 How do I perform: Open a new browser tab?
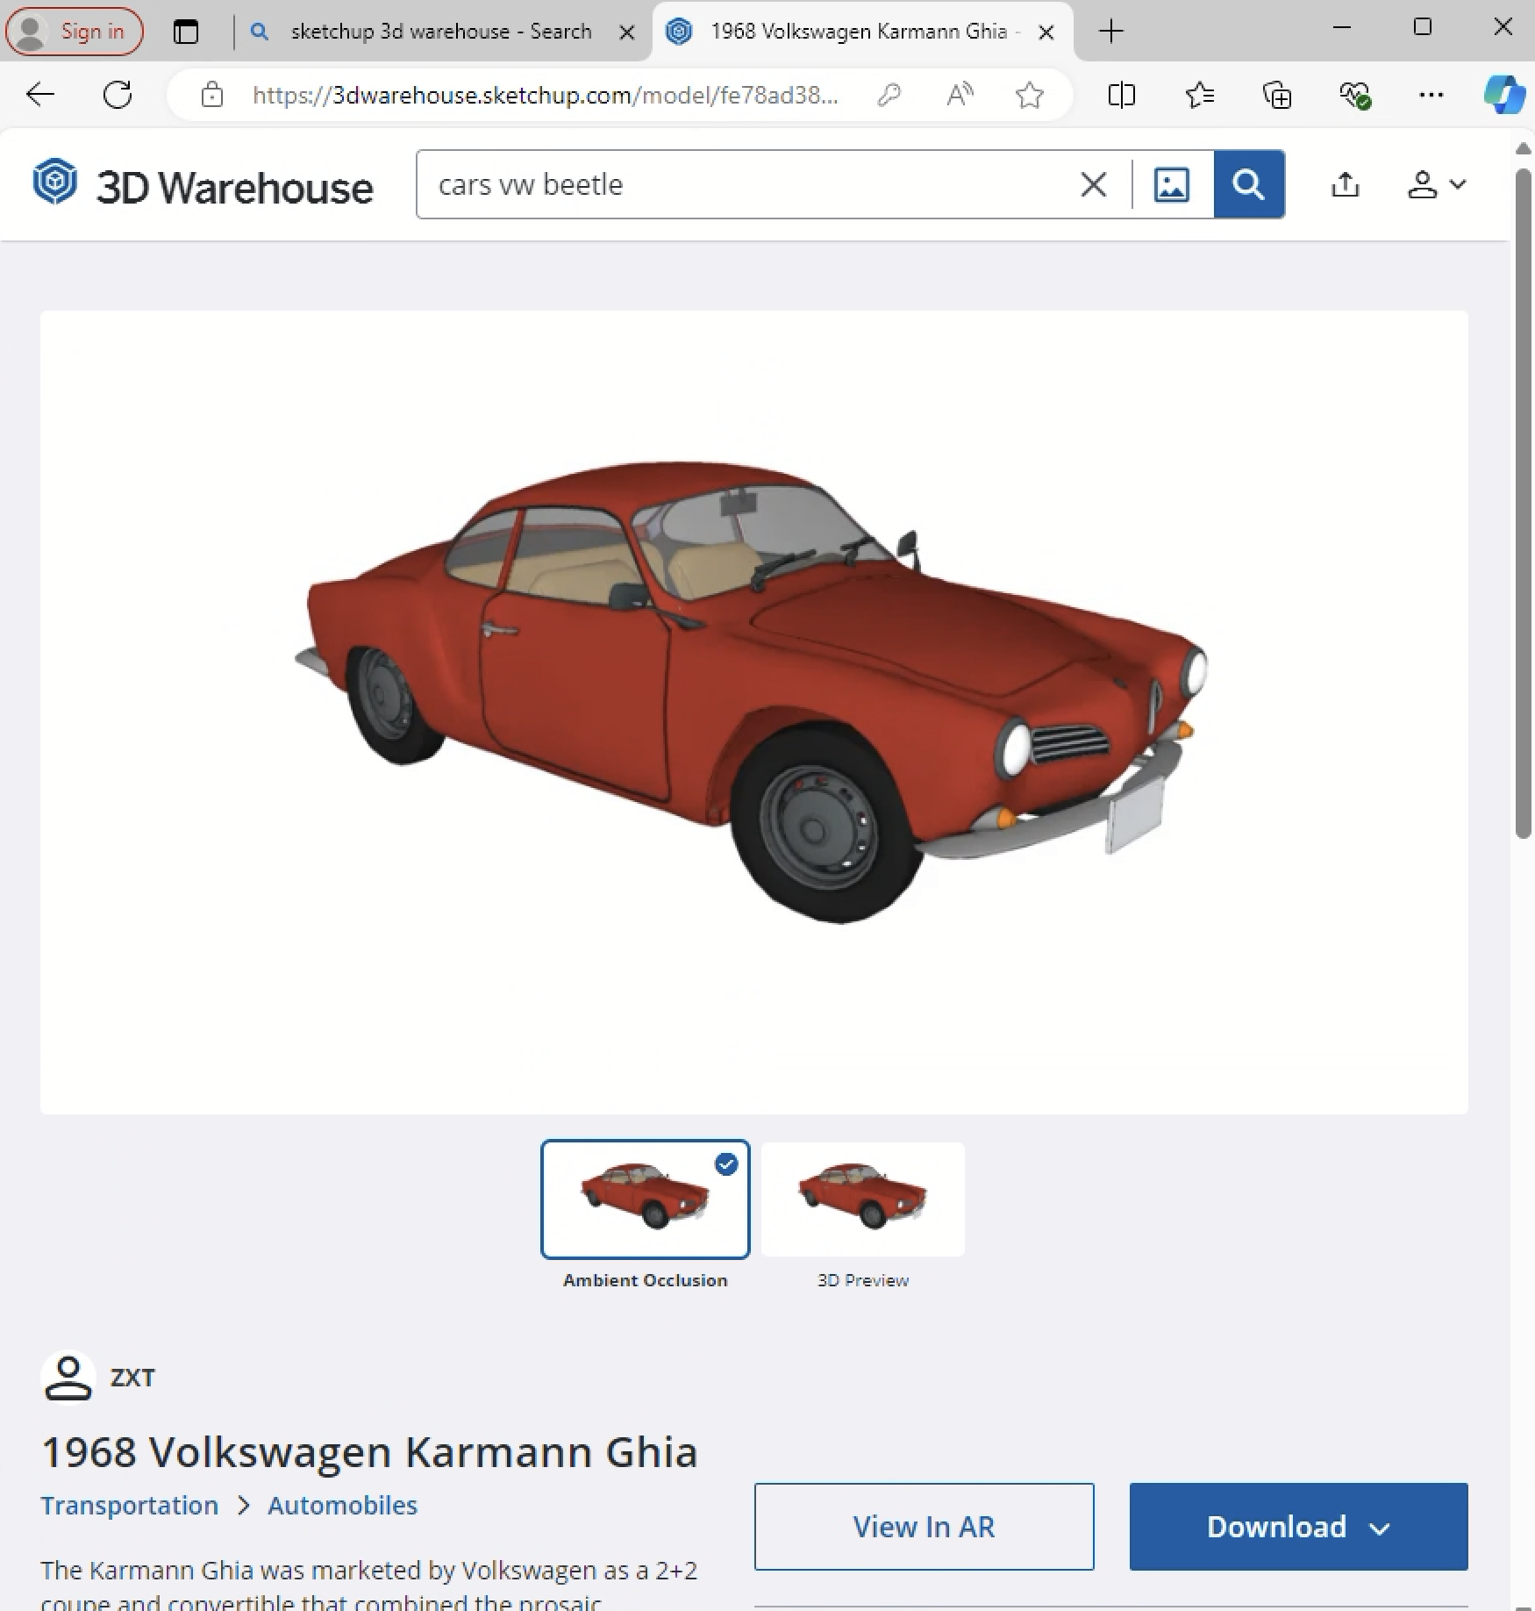1110,32
